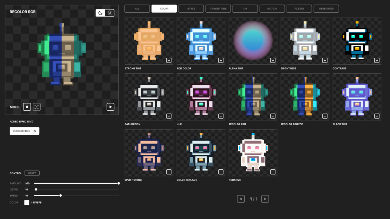Select the Brightness robot thumbnail
Screen dimensions: 390x219
pos(305,41)
